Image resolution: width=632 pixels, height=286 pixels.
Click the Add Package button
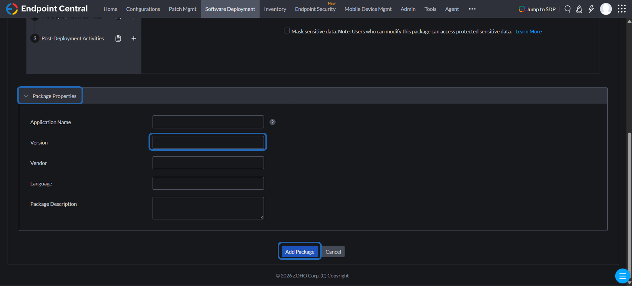(x=300, y=252)
